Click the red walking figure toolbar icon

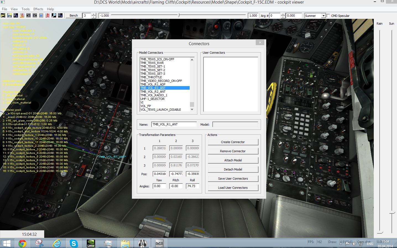click(x=48, y=15)
